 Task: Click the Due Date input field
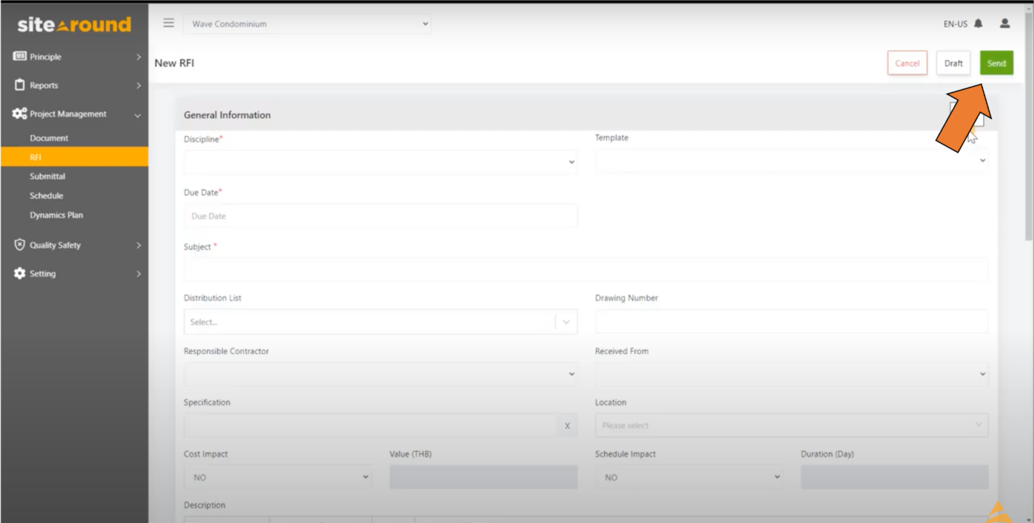pyautogui.click(x=380, y=215)
